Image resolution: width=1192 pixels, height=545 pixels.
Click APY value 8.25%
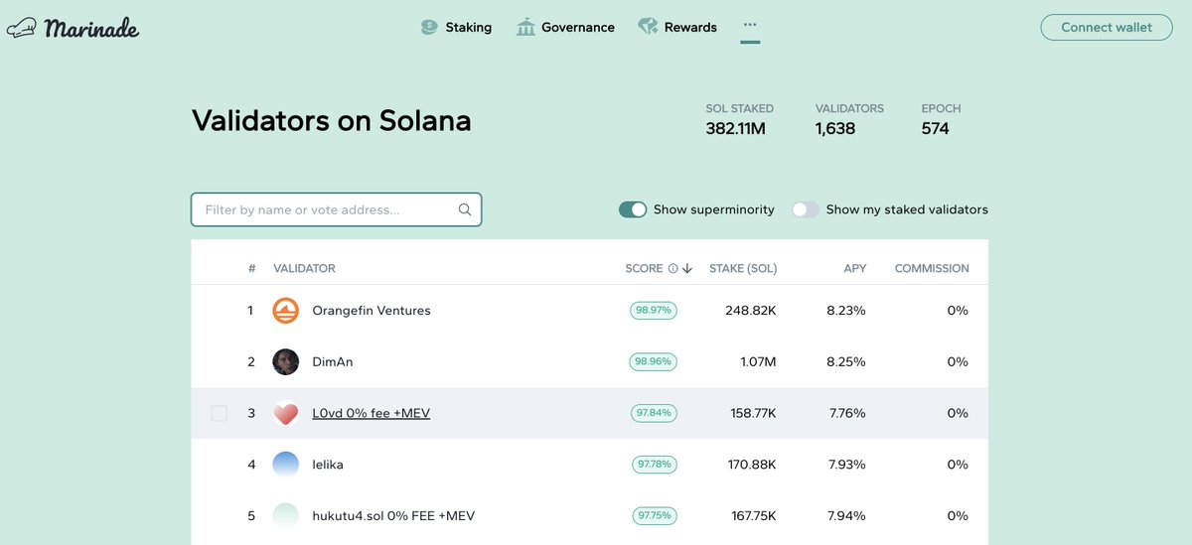[x=846, y=362]
